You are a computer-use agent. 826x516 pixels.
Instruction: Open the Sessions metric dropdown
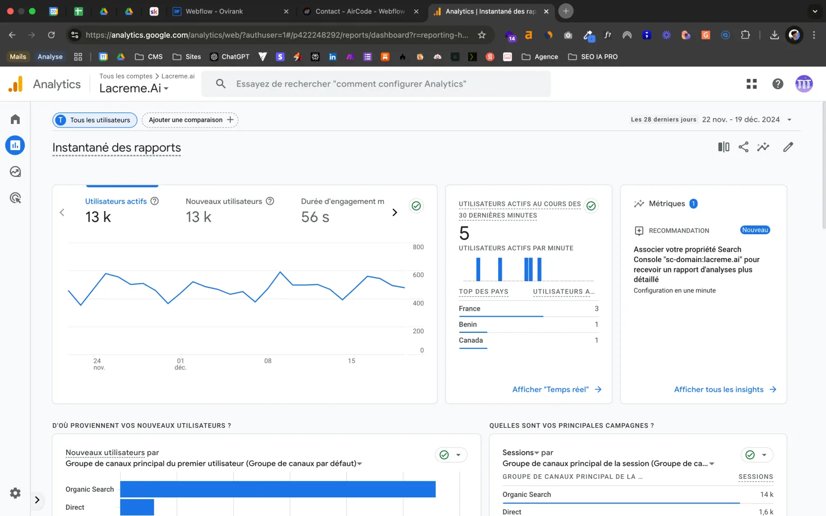click(520, 453)
